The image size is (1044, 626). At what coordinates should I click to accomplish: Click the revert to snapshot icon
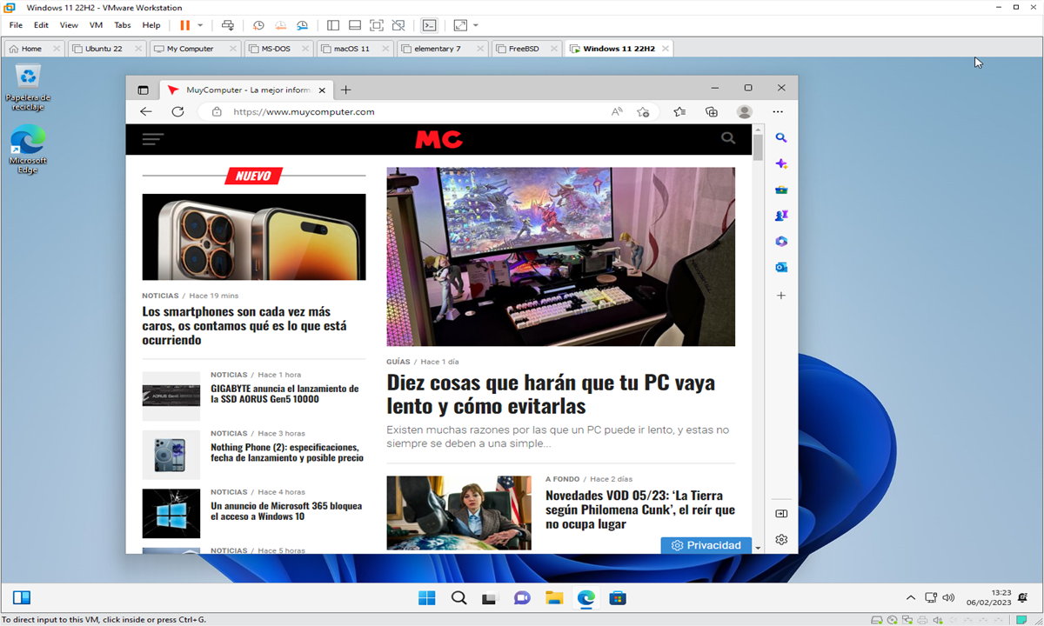click(x=280, y=25)
